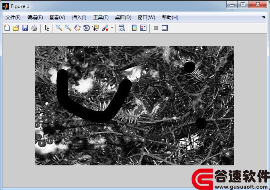Insert a colorbar using the toolbar icon
The width and height of the screenshot is (270, 190).
[134, 28]
